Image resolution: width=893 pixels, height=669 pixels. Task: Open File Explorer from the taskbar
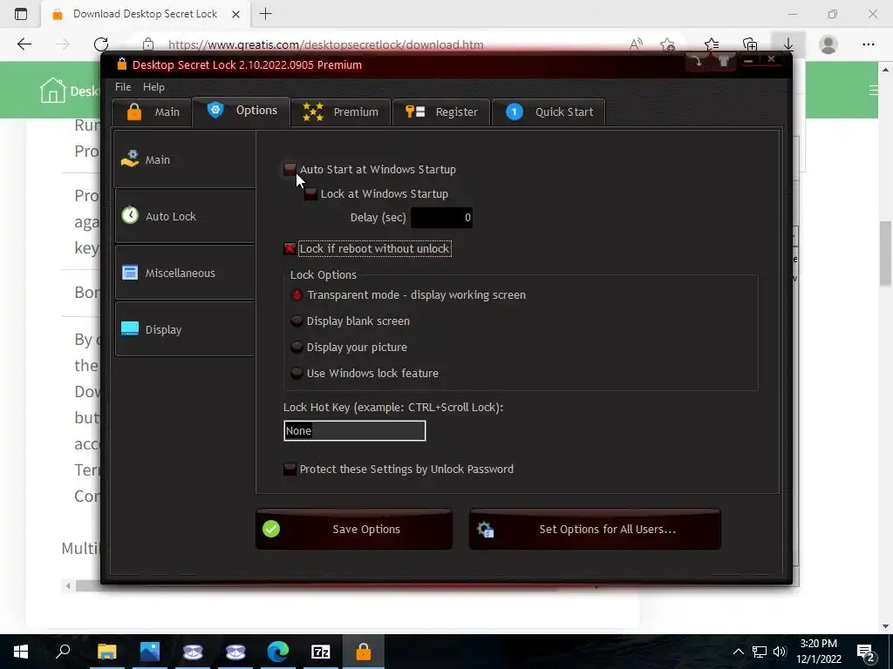[106, 652]
